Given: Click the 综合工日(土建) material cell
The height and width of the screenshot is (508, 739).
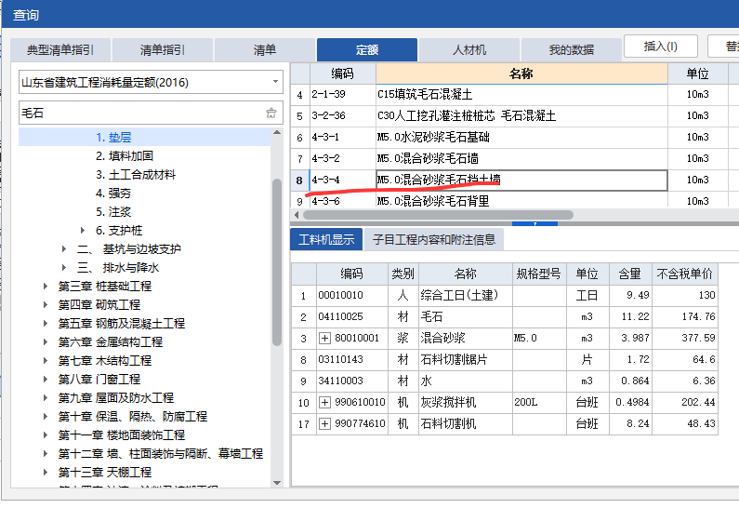Looking at the screenshot, I should [465, 295].
